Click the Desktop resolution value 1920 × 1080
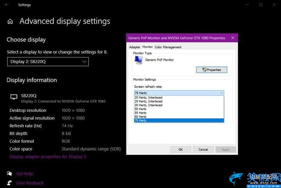Image resolution: width=281 pixels, height=188 pixels. (73, 111)
